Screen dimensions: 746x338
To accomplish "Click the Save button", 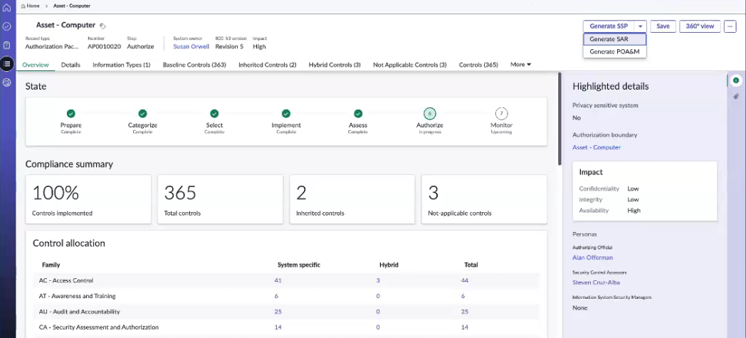I will tap(663, 26).
